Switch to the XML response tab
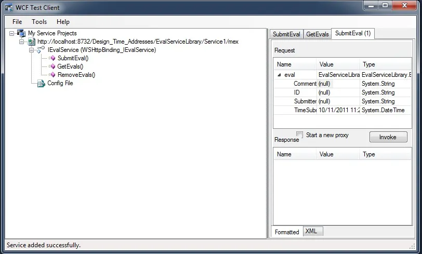Viewport: 422px width, 254px height. (313, 231)
